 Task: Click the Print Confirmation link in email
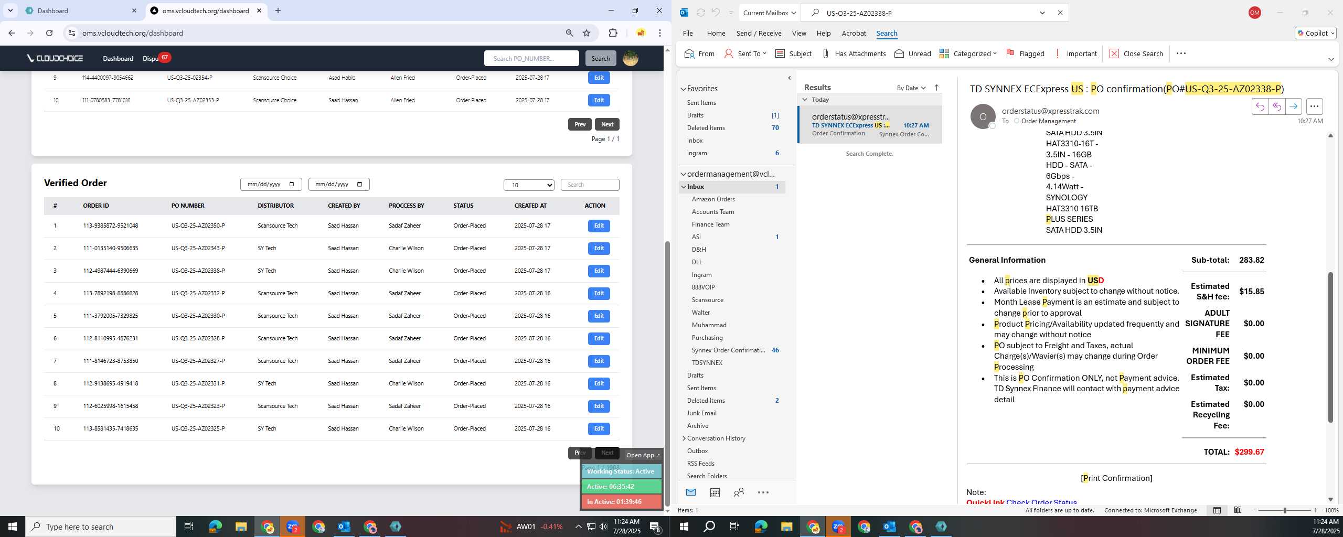pos(1116,478)
